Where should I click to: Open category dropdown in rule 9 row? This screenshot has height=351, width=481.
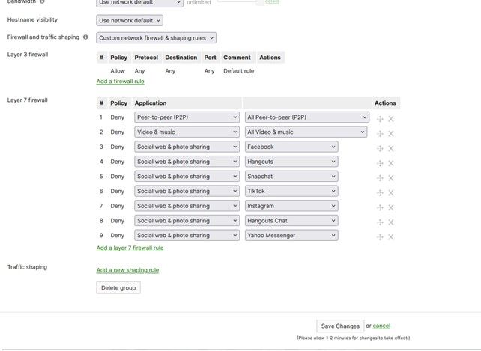(187, 235)
